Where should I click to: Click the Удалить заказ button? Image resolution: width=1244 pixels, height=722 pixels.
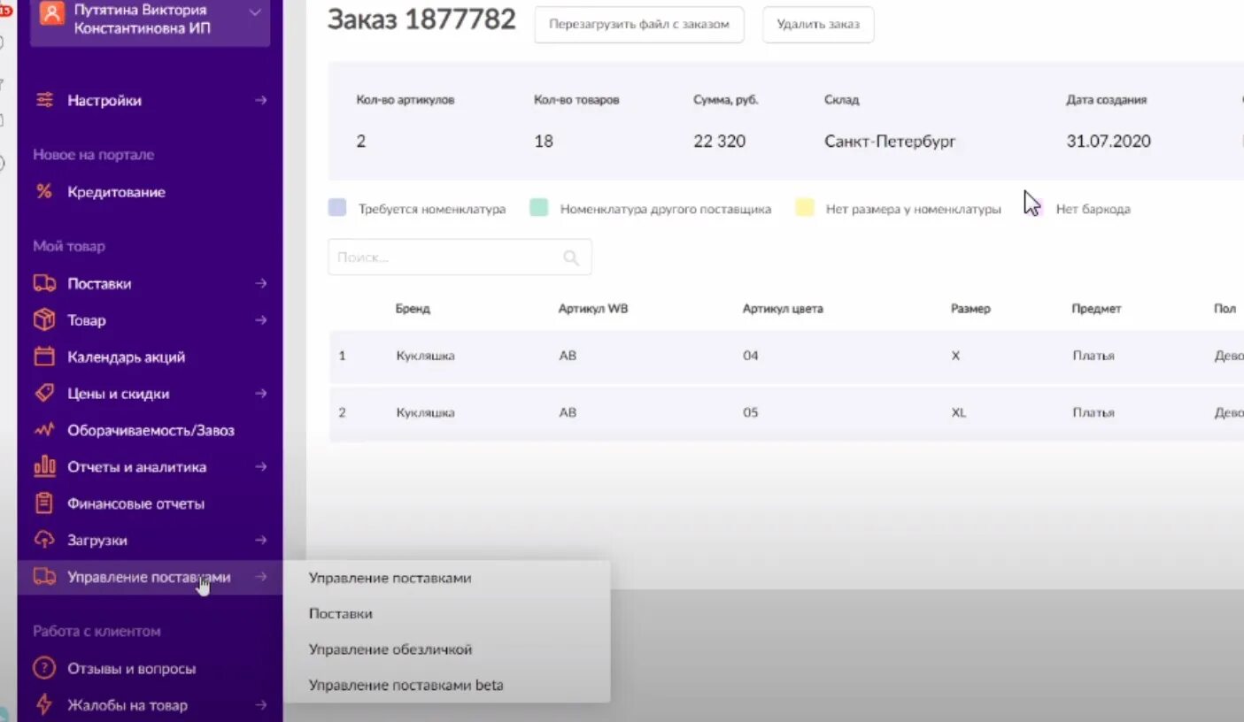pos(818,25)
